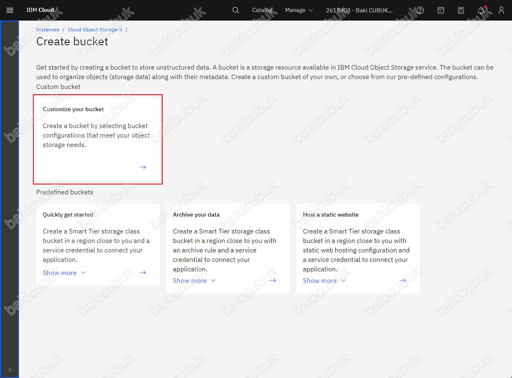Click the Predefined buckets section label
Image resolution: width=512 pixels, height=378 pixels.
pos(65,192)
